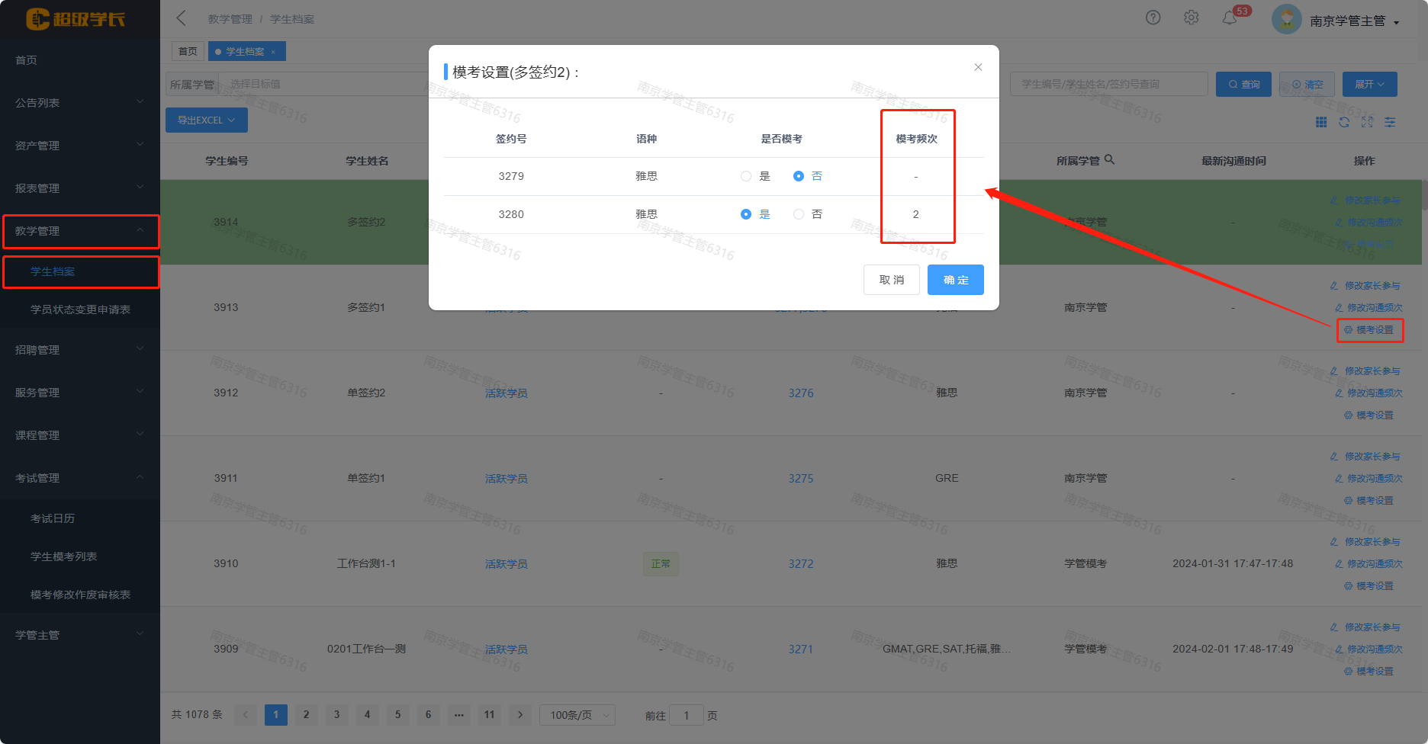
Task: Open the 导出EXCEL dropdown
Action: pyautogui.click(x=206, y=120)
